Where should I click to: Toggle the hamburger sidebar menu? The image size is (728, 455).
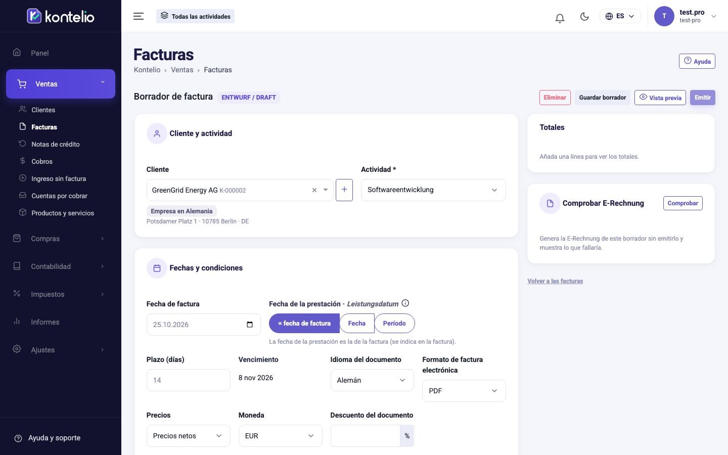pyautogui.click(x=139, y=16)
